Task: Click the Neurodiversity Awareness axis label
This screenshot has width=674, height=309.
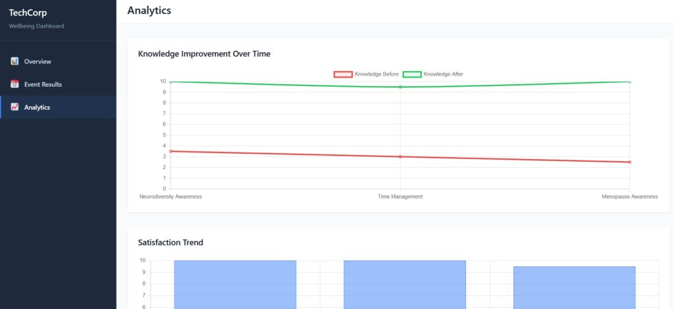Action: pyautogui.click(x=170, y=197)
